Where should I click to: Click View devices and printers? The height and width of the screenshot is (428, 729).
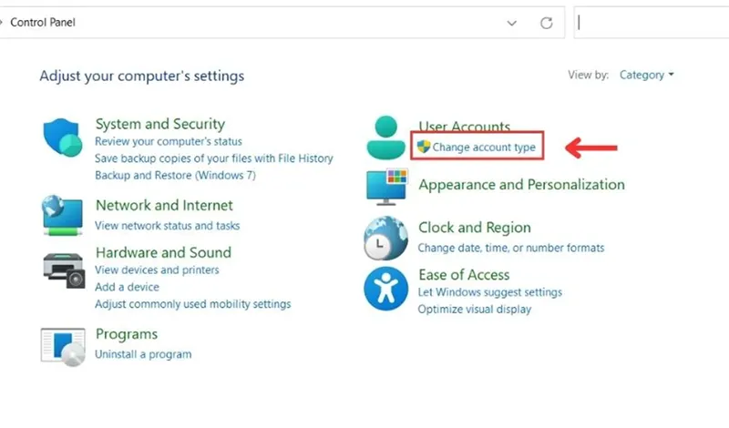[157, 270]
